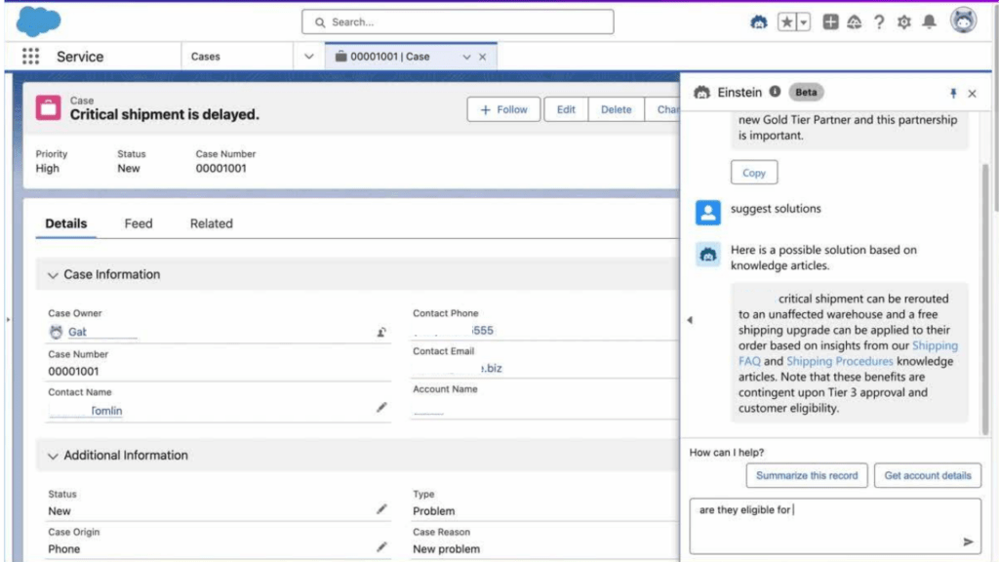Switch to the Details tab
The image size is (999, 562).
(65, 223)
